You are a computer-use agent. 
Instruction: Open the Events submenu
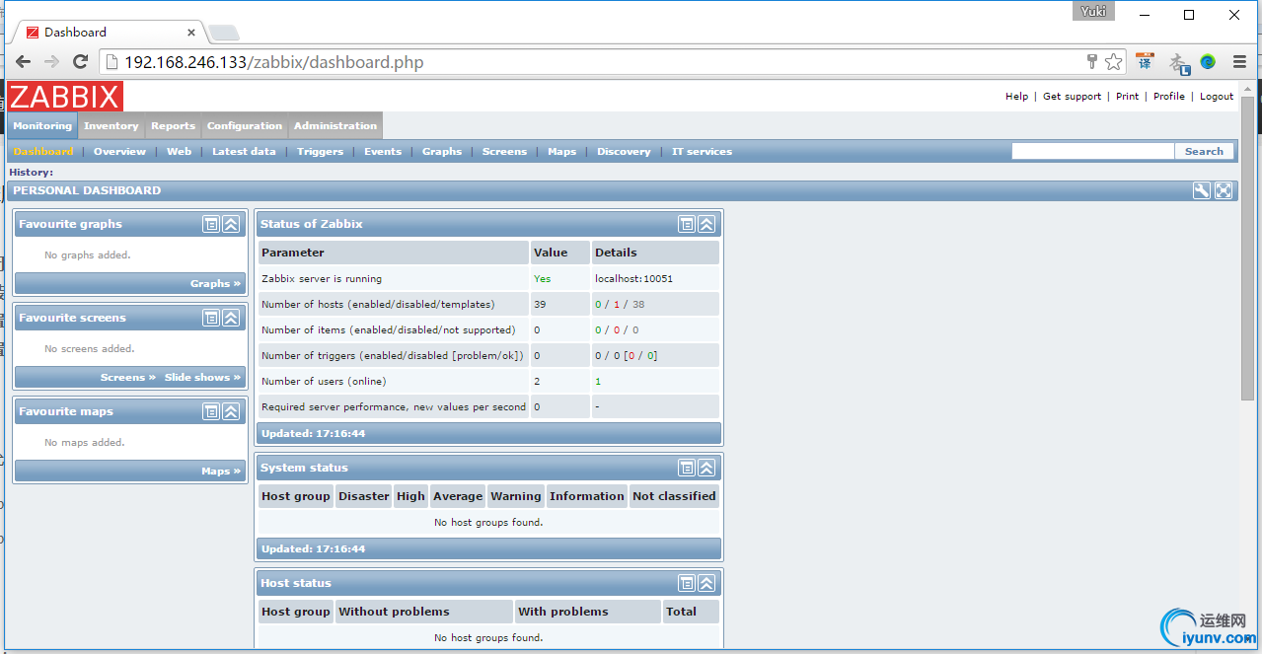coord(383,151)
